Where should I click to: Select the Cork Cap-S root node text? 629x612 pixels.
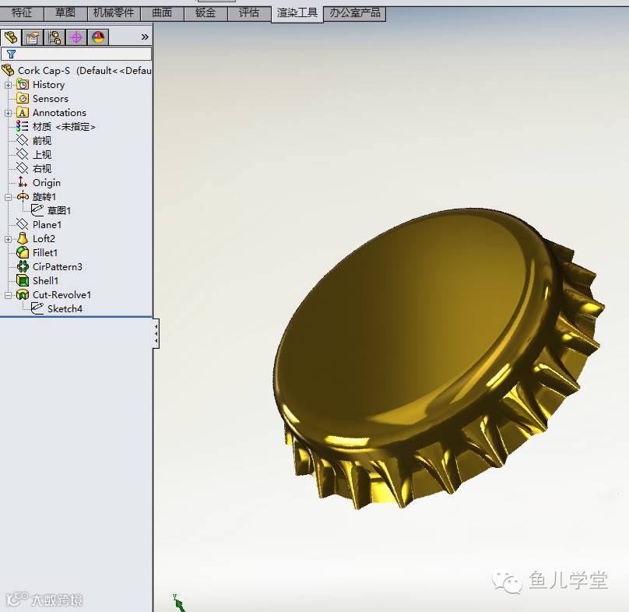(x=84, y=71)
